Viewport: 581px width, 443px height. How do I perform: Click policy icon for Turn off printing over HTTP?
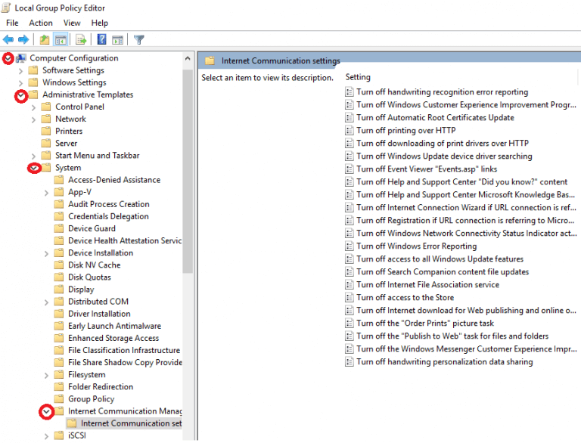tap(349, 130)
